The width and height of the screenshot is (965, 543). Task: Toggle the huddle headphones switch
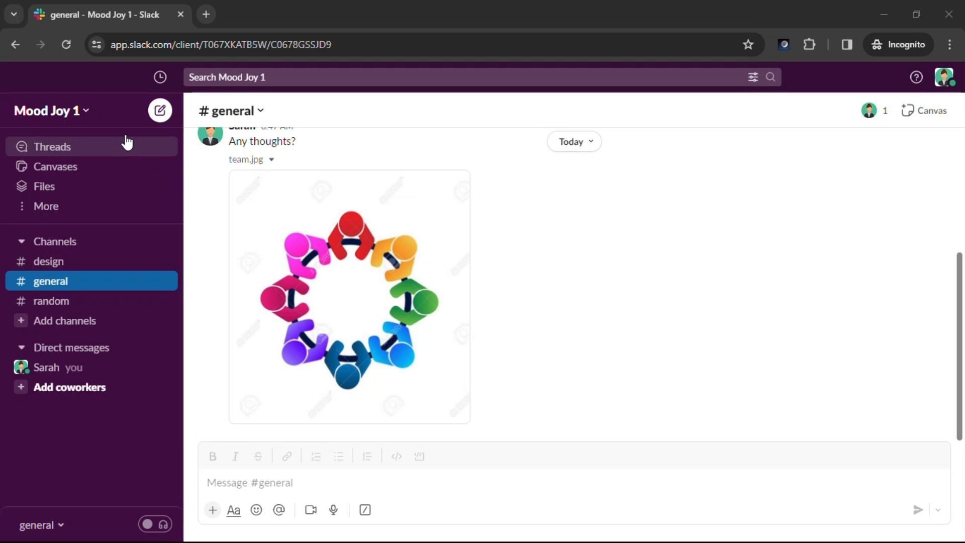point(155,524)
